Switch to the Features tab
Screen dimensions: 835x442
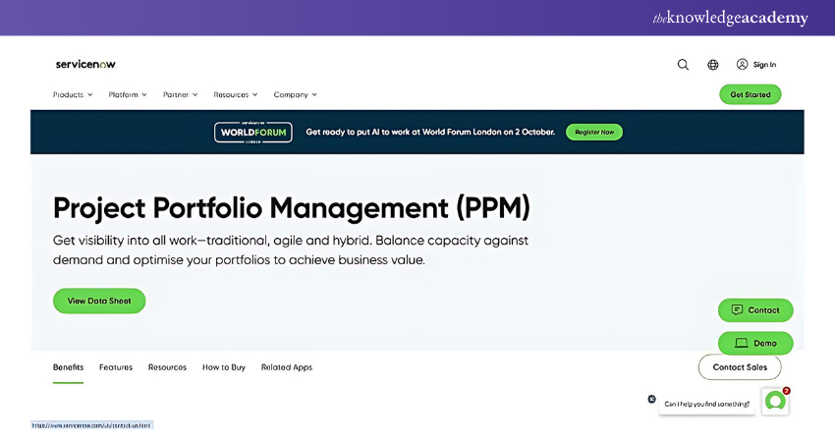tap(116, 367)
